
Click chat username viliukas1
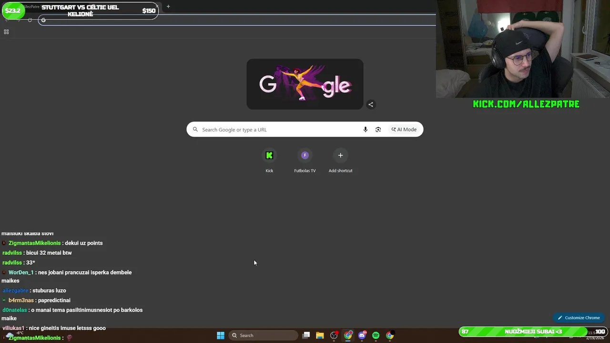coord(13,328)
